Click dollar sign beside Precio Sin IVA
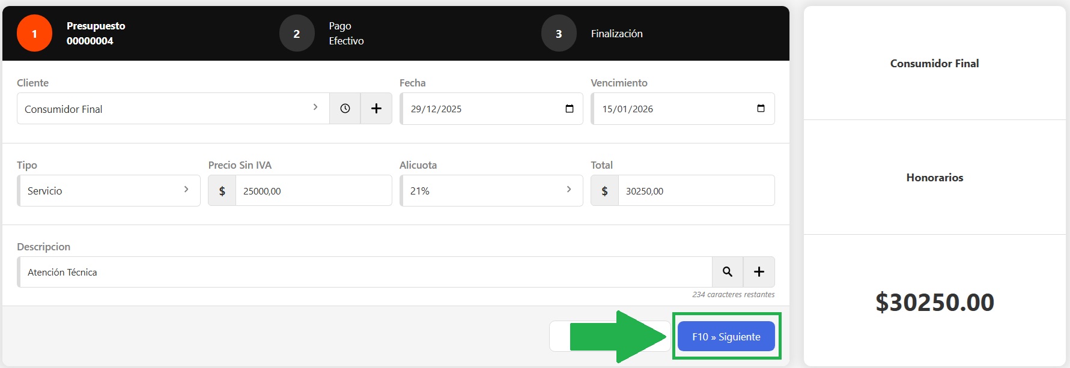This screenshot has height=368, width=1070. click(222, 191)
